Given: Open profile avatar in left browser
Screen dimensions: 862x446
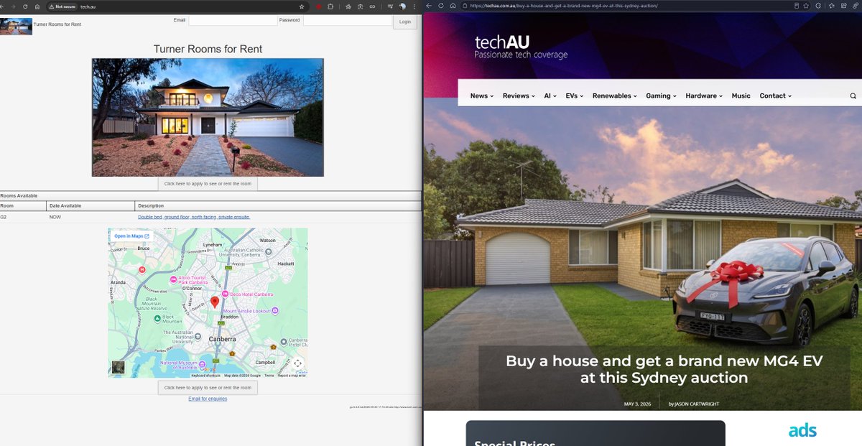Looking at the screenshot, I should [x=402, y=6].
